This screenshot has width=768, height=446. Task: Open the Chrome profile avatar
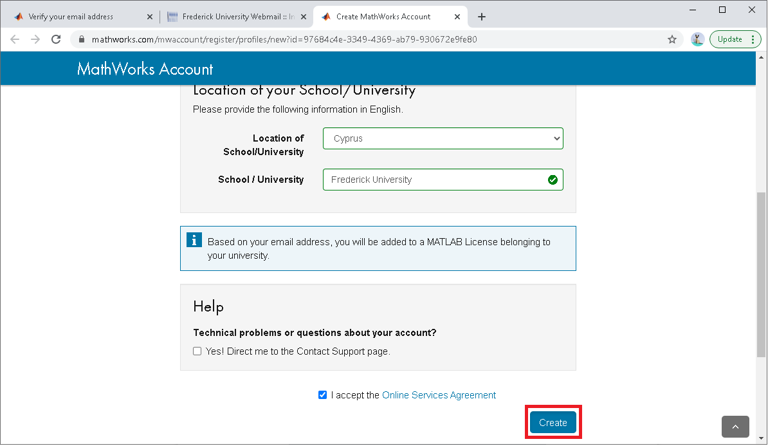tap(697, 39)
